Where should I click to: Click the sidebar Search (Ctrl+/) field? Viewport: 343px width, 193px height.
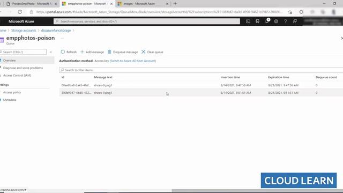[23, 52]
